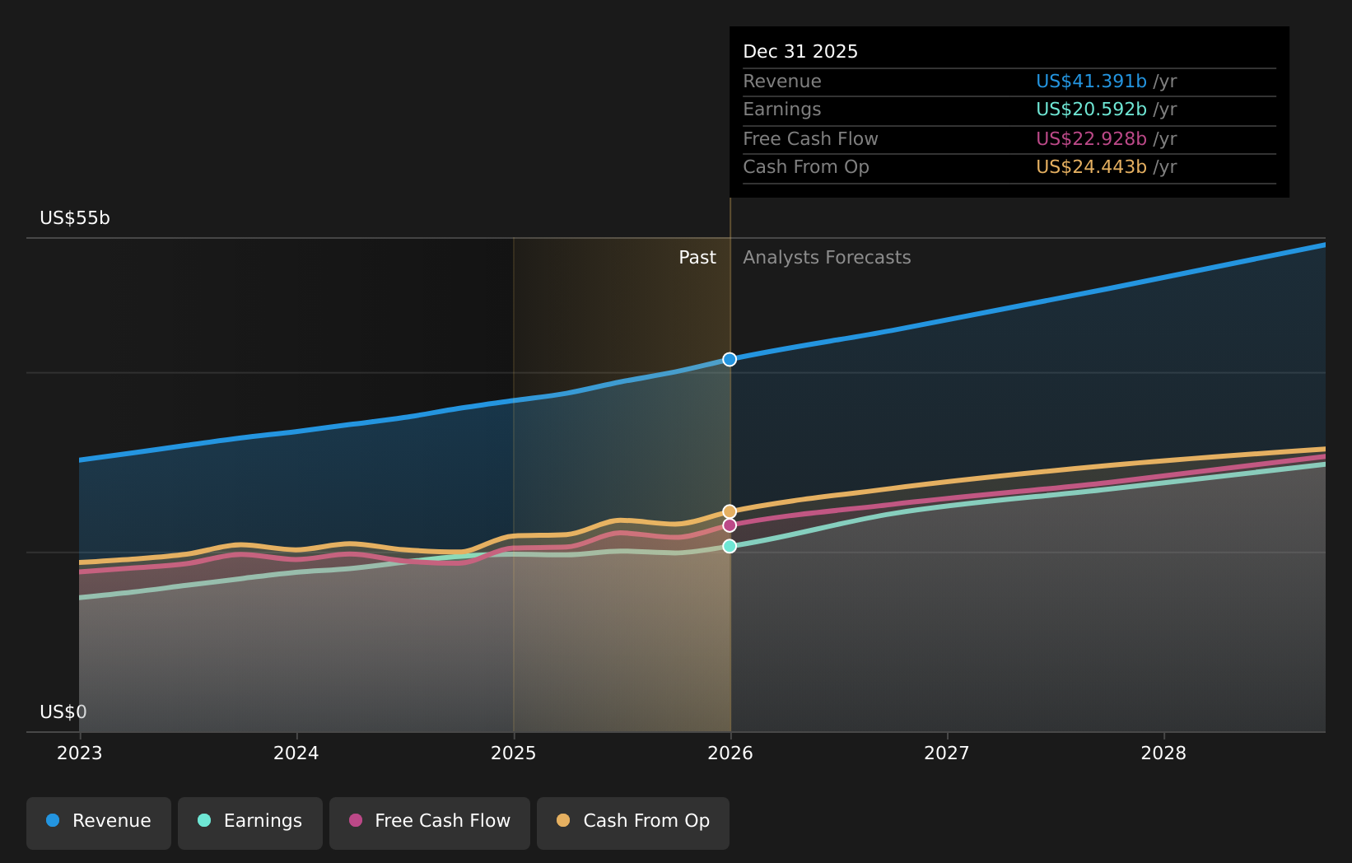Click the US$20.592b Earnings value
Screen dimensions: 1352x863
click(x=1091, y=109)
